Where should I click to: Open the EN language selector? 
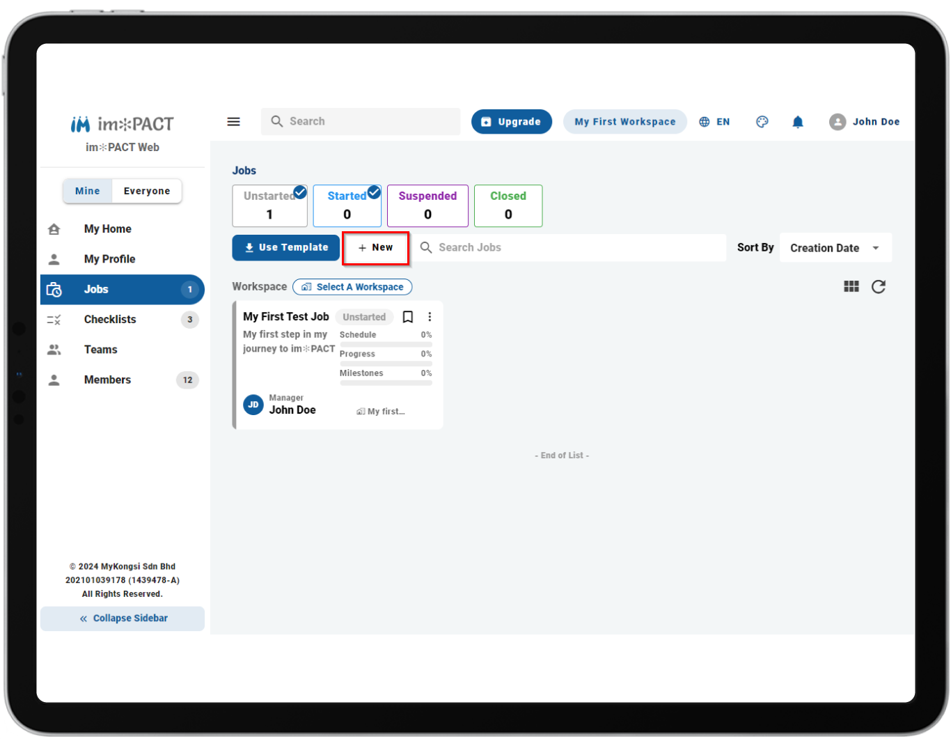[x=714, y=122]
